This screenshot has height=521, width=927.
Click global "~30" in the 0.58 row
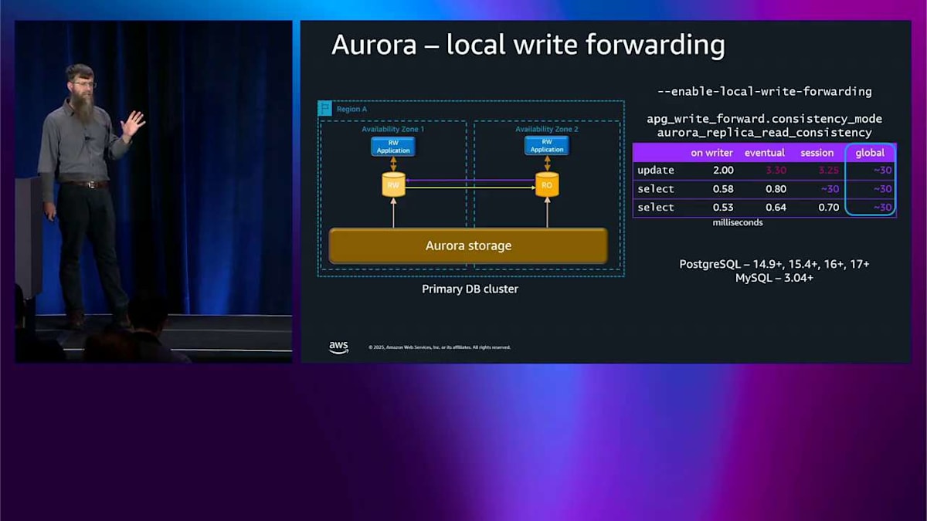883,189
